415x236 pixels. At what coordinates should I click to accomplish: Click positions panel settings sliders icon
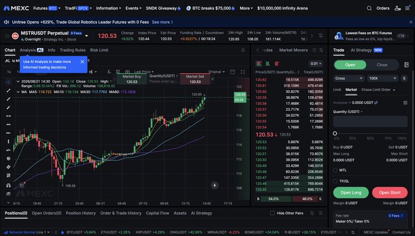coord(312,213)
